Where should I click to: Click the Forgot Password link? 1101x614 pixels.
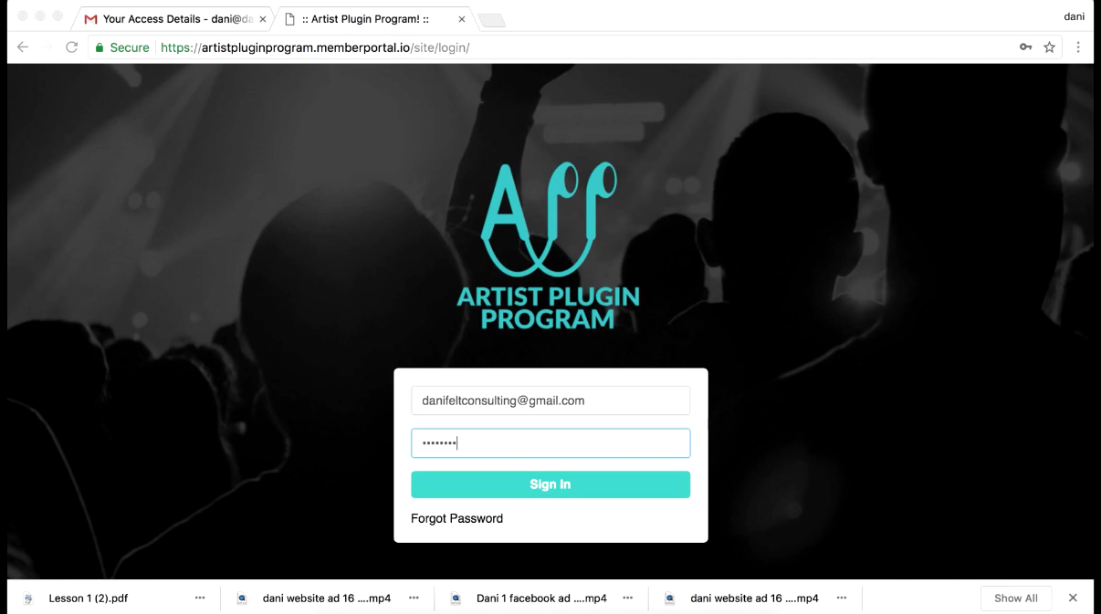point(456,518)
